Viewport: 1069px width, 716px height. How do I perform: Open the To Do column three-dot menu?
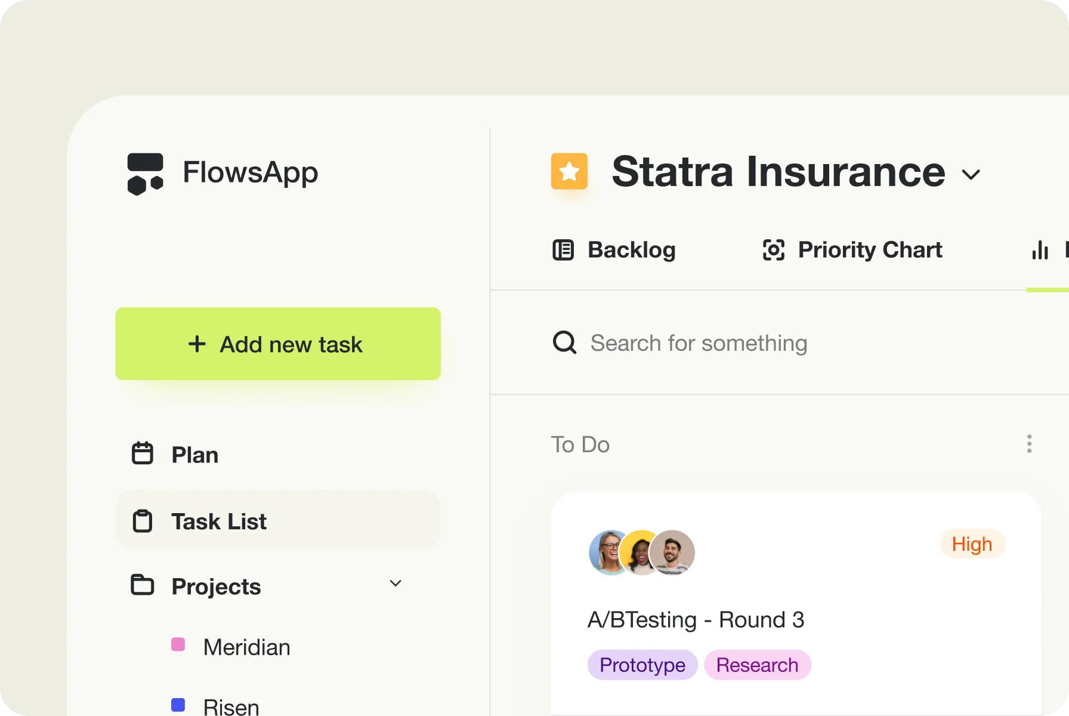click(1029, 444)
